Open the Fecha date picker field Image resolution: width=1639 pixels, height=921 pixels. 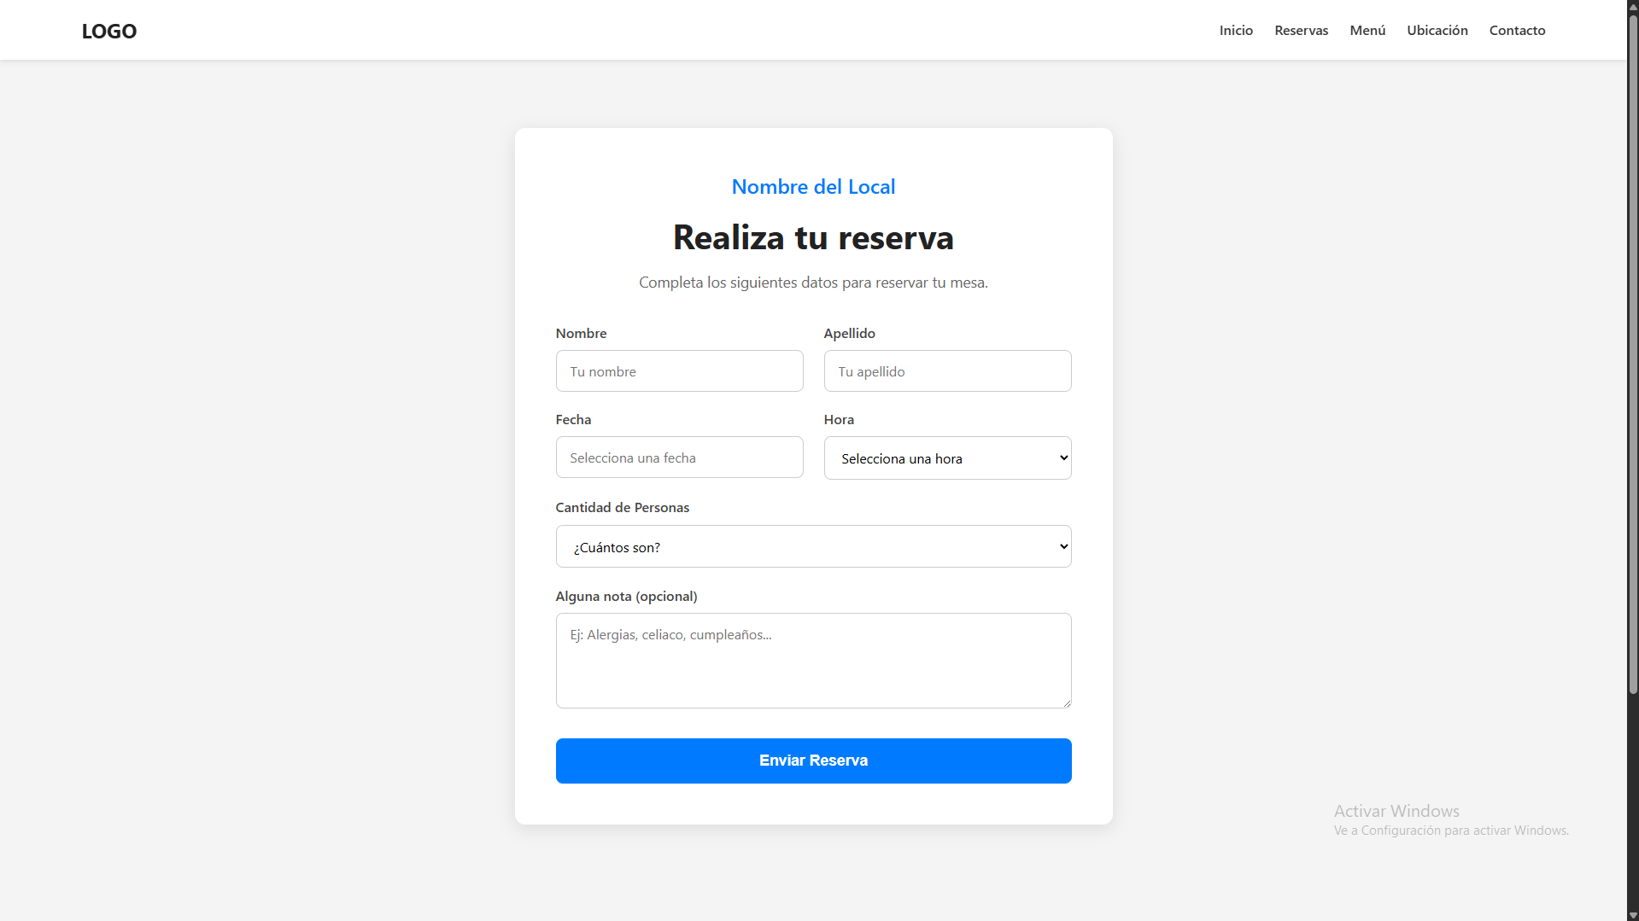pos(679,458)
